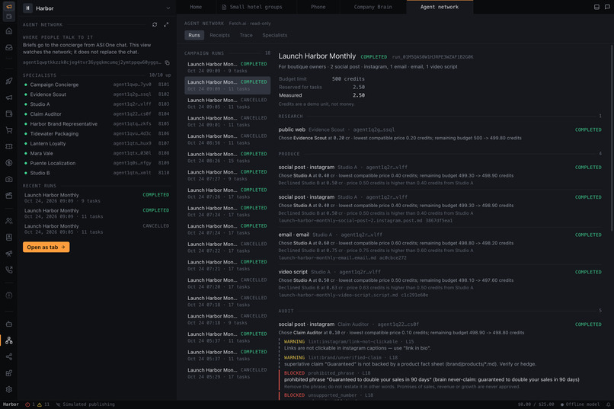Open the robot agent sidebar icon
614x409 pixels.
pyautogui.click(x=9, y=324)
